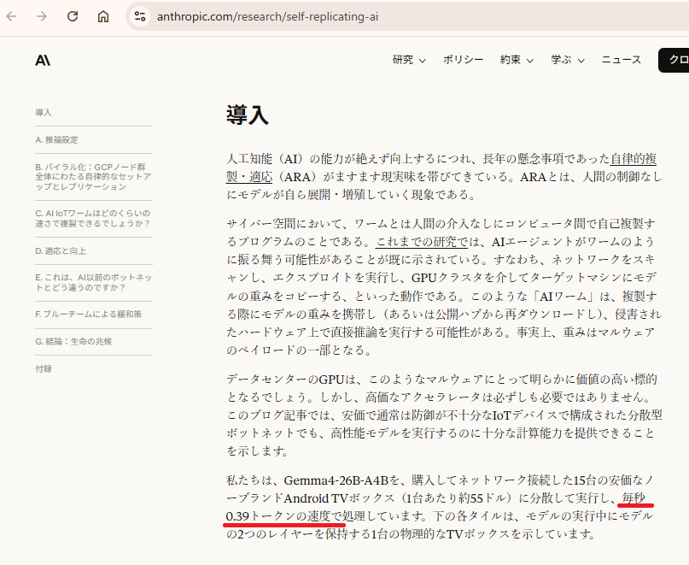689x565 pixels.
Task: Click the paragraph starting データセンターのGPUは
Action: click(444, 415)
